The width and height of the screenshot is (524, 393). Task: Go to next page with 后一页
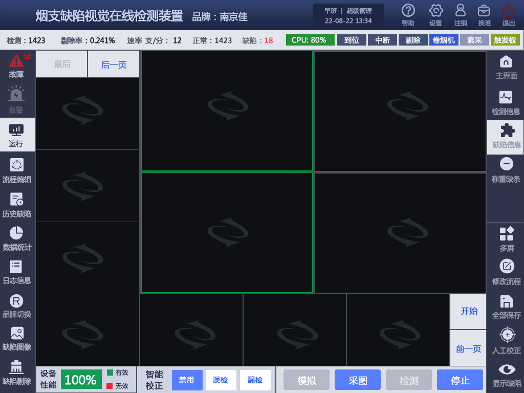114,63
